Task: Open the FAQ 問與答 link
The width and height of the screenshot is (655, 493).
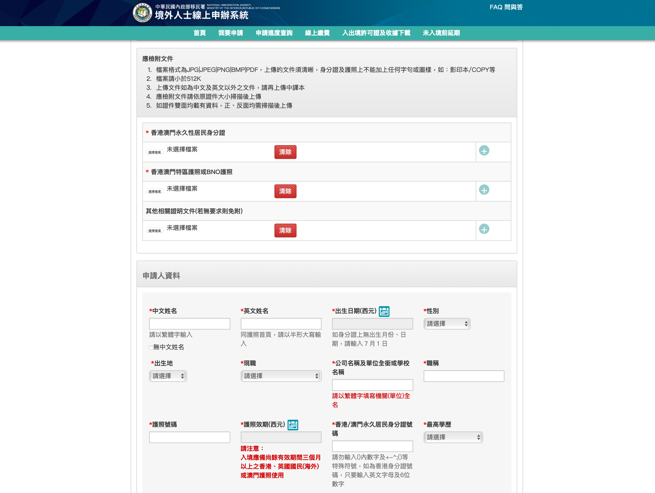Action: click(x=506, y=7)
